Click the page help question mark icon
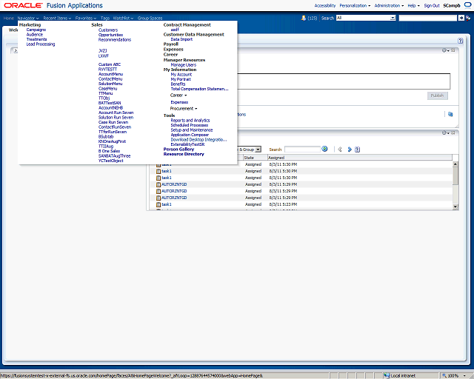474x379 pixels. click(x=461, y=41)
